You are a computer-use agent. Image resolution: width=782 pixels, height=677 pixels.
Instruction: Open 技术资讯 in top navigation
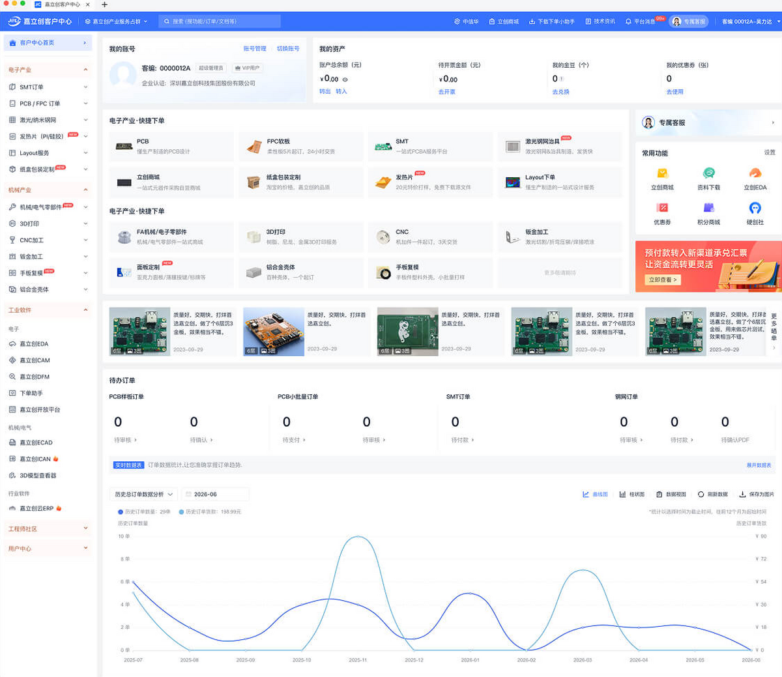pos(600,22)
